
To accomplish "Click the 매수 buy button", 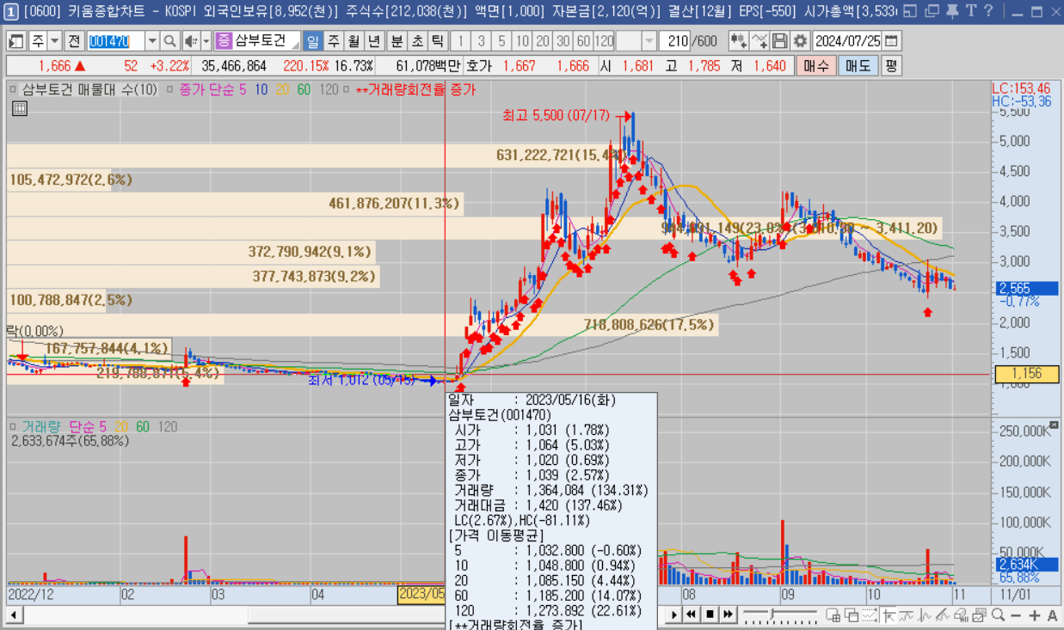I will pos(815,65).
